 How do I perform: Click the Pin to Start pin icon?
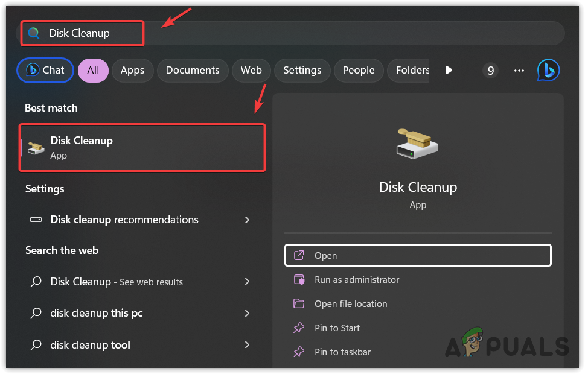point(299,328)
